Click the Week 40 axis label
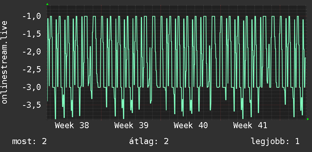This screenshot has width=312, height=152. (x=191, y=126)
